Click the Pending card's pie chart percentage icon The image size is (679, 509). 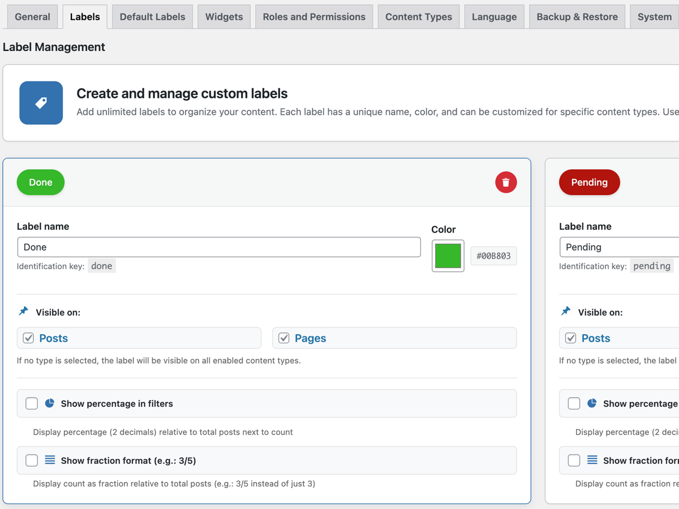592,403
